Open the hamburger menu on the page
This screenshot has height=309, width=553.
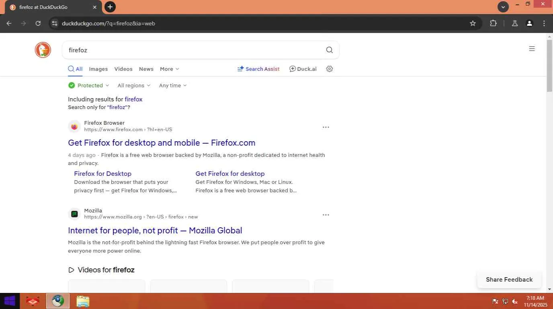[532, 49]
